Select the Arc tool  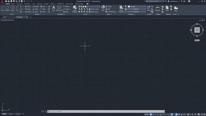point(17,8)
